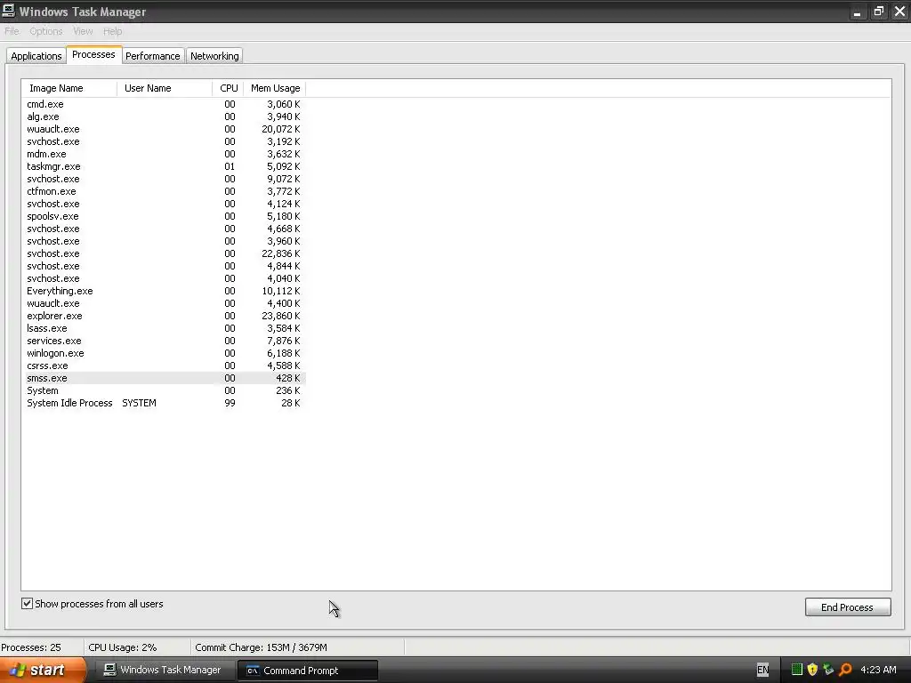Select the alg.exe process row
This screenshot has height=683, width=911.
[x=164, y=117]
